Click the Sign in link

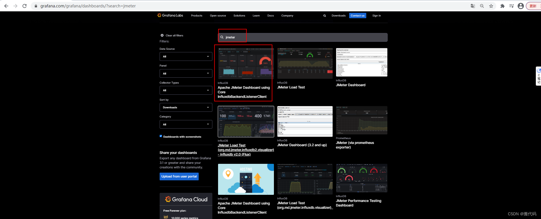click(x=377, y=16)
